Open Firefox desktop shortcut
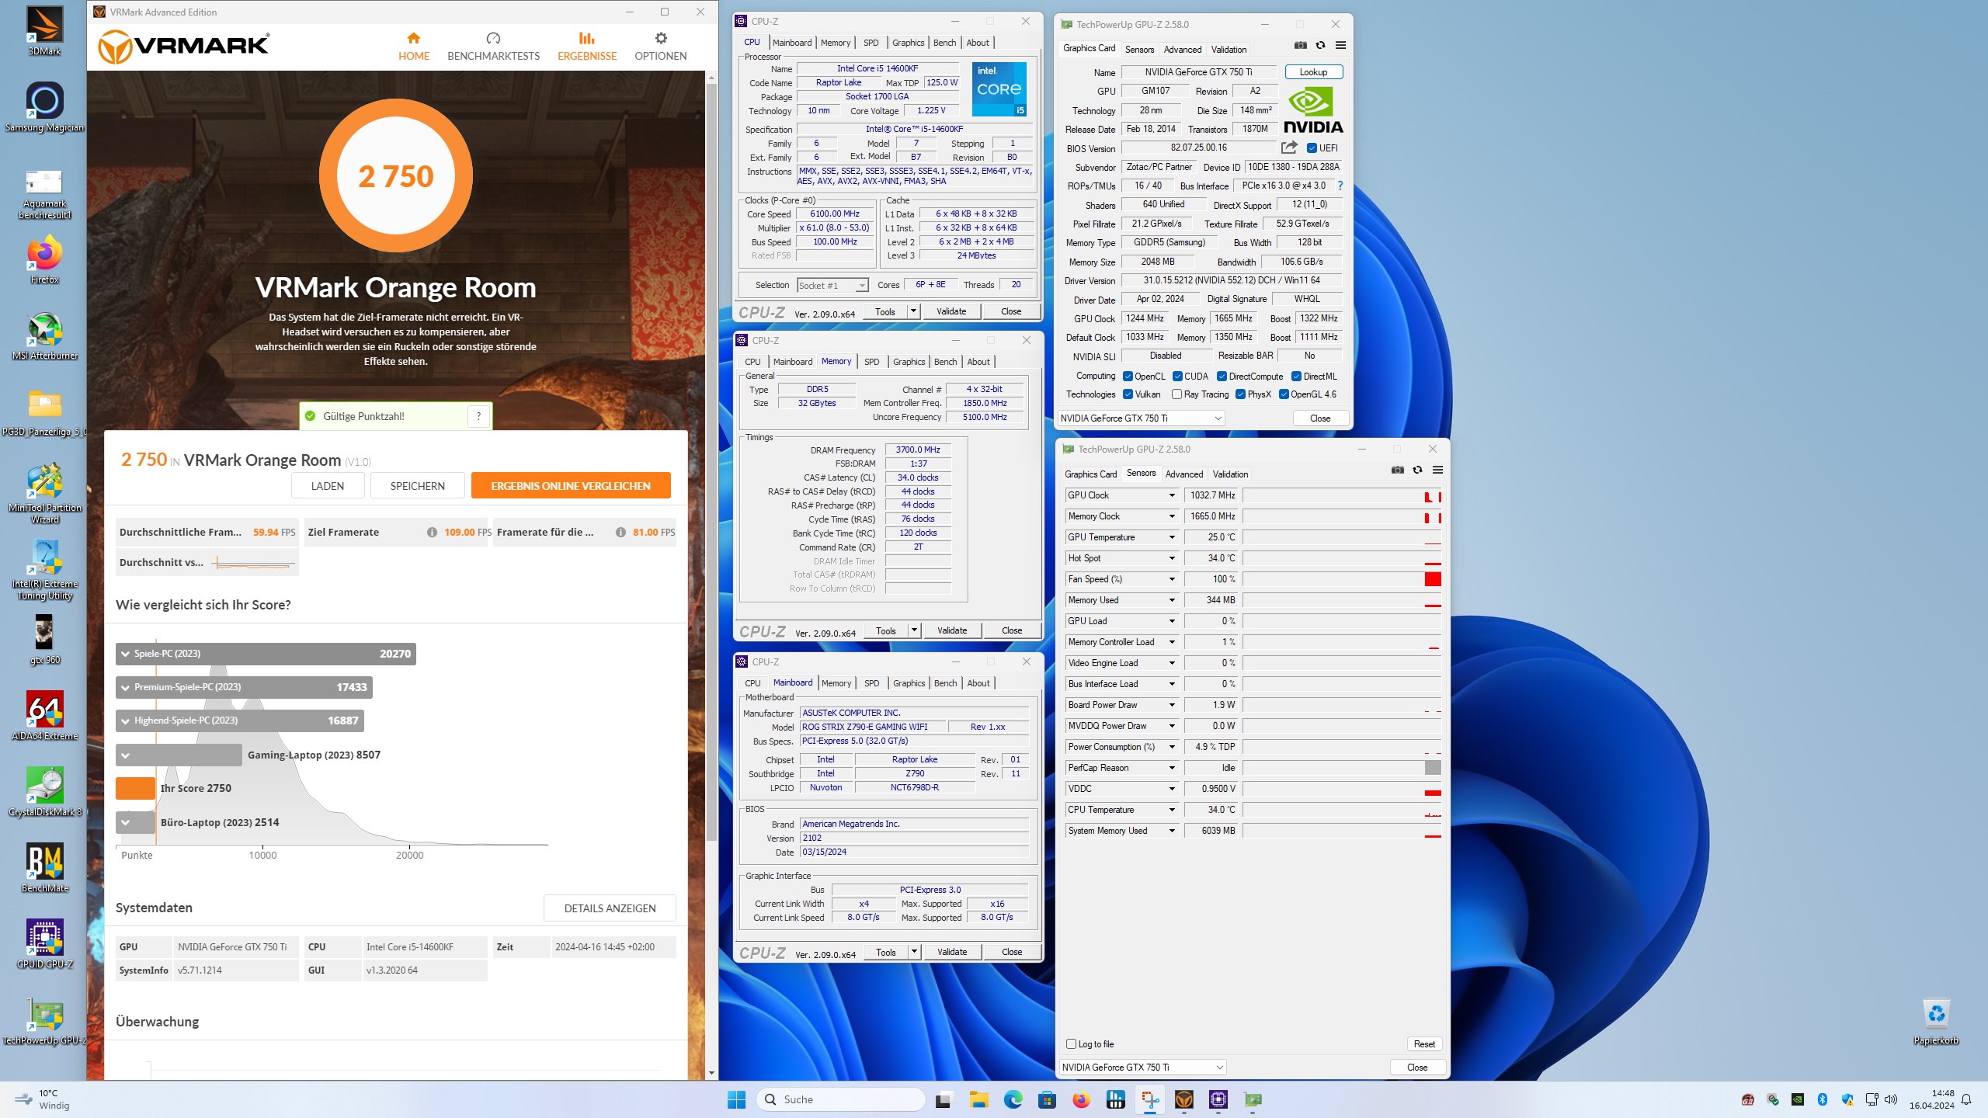The image size is (1988, 1118). (x=44, y=260)
